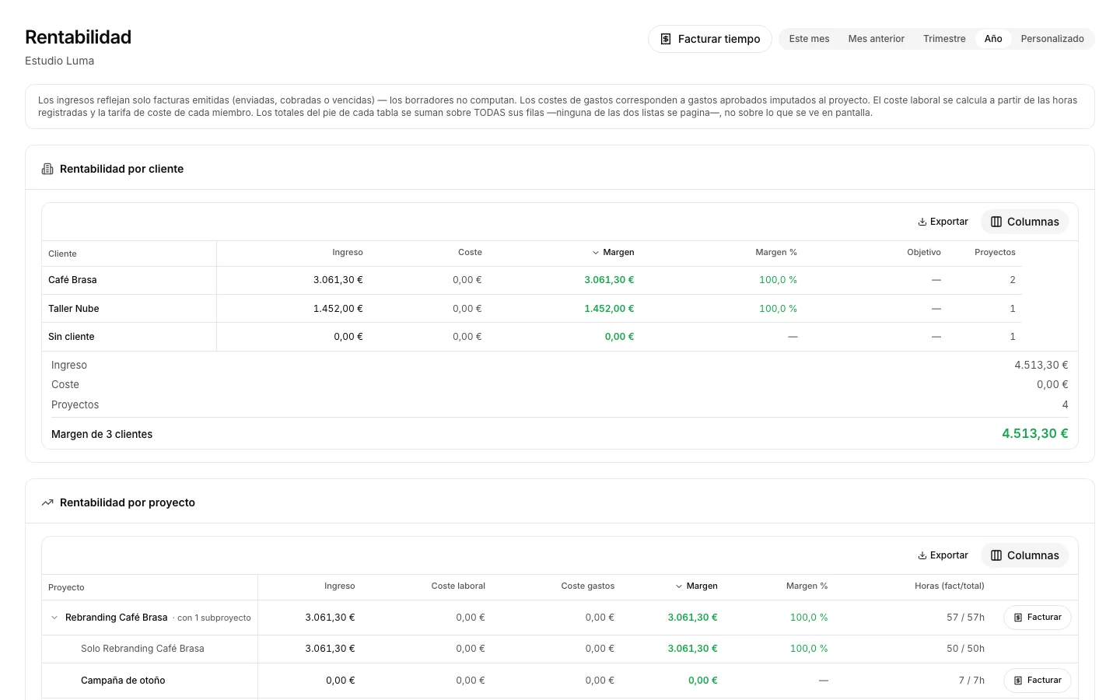Click the Facturar tiempo button
Screen dimensions: 1120x700
709,39
